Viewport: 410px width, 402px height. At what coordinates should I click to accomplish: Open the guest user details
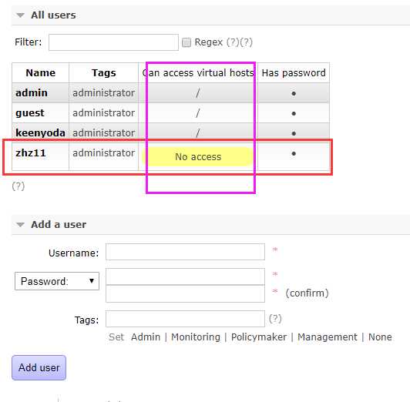click(x=30, y=113)
